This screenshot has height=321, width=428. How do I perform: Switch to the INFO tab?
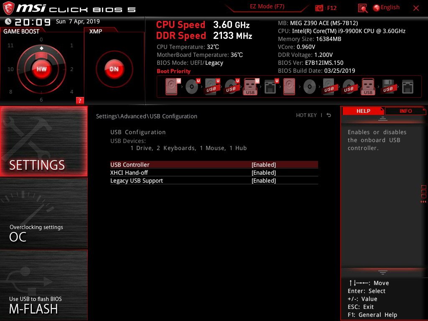click(x=405, y=111)
